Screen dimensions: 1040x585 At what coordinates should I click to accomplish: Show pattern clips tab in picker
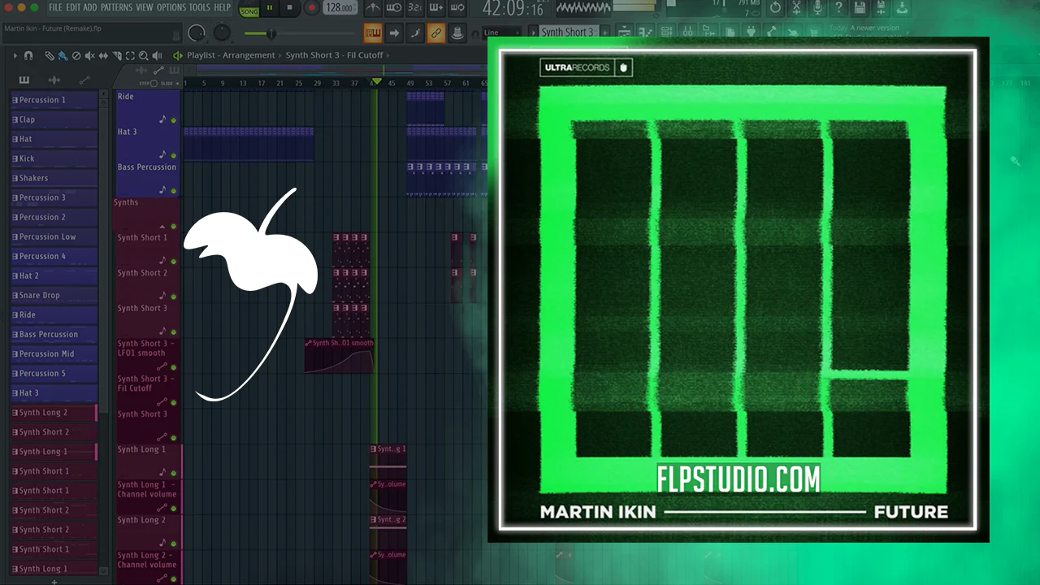coord(24,80)
